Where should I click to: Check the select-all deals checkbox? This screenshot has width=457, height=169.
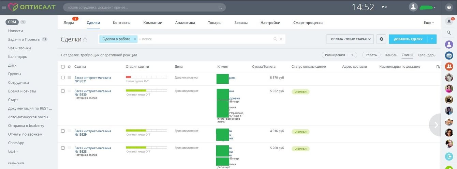[x=63, y=67]
